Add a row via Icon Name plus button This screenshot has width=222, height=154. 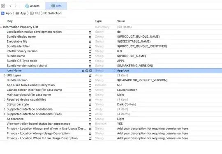(x=87, y=71)
